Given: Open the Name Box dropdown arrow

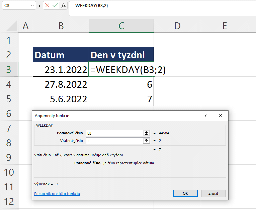Looking at the screenshot, I should click(32, 6).
